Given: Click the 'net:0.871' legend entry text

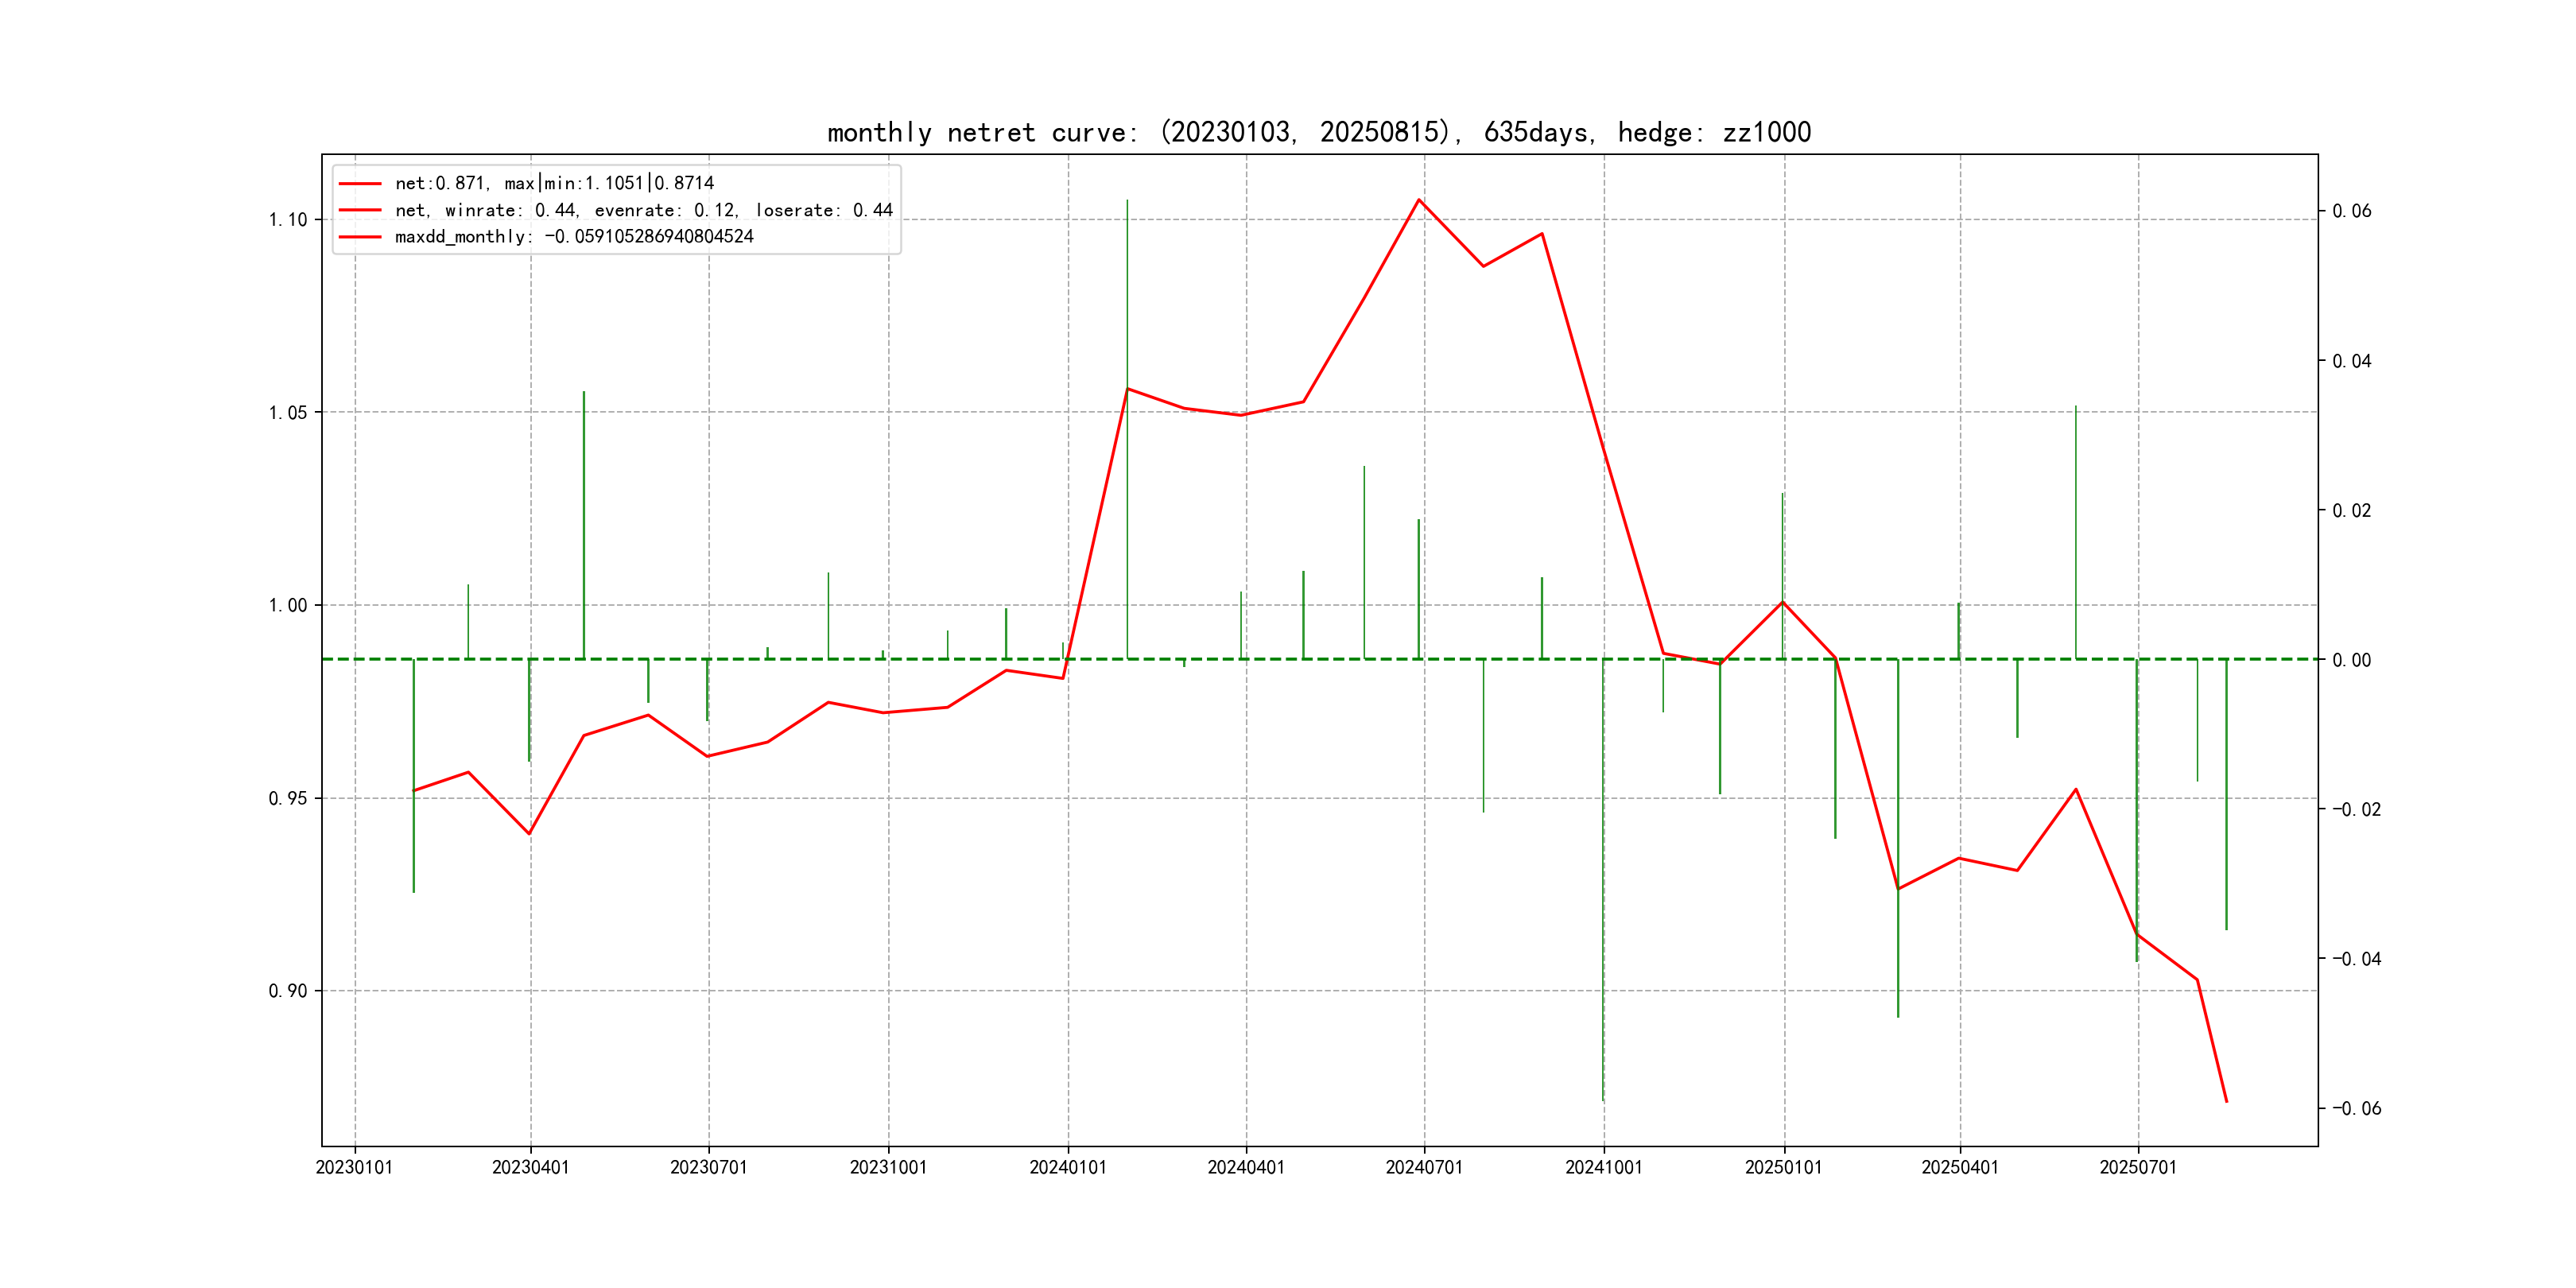Looking at the screenshot, I should 554,183.
